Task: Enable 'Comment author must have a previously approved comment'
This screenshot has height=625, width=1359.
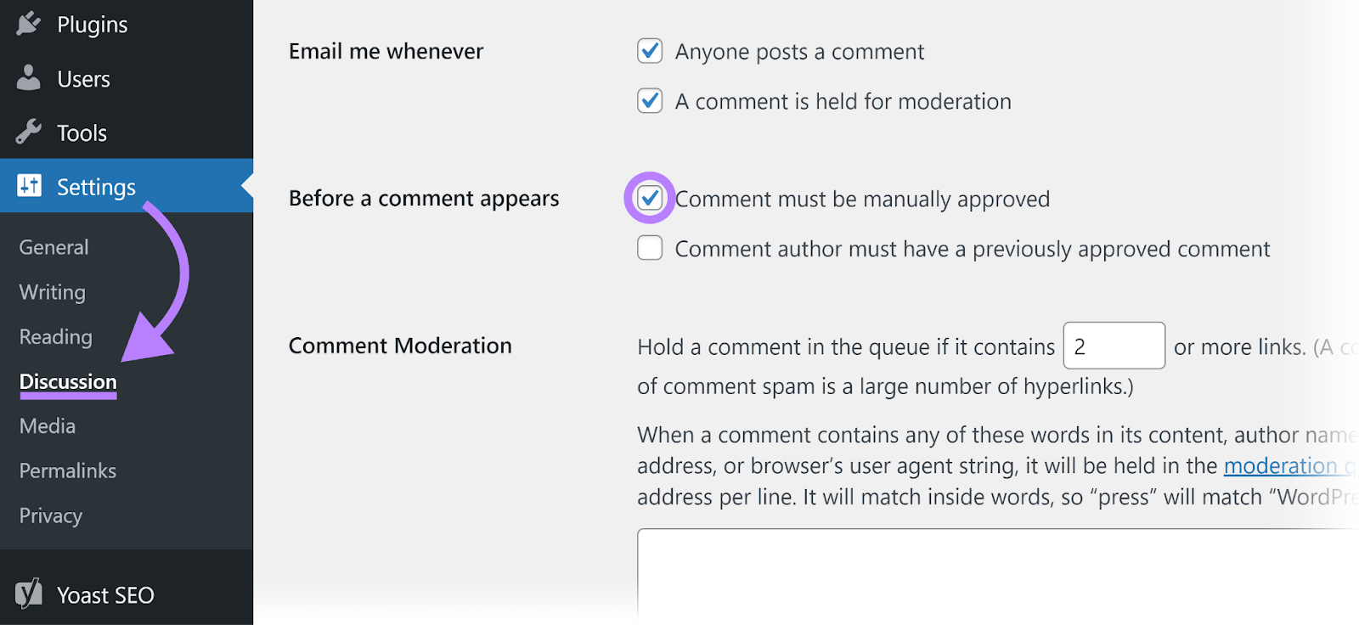Action: tap(649, 247)
